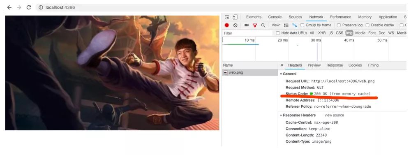Switch to the Memory tab

point(365,17)
